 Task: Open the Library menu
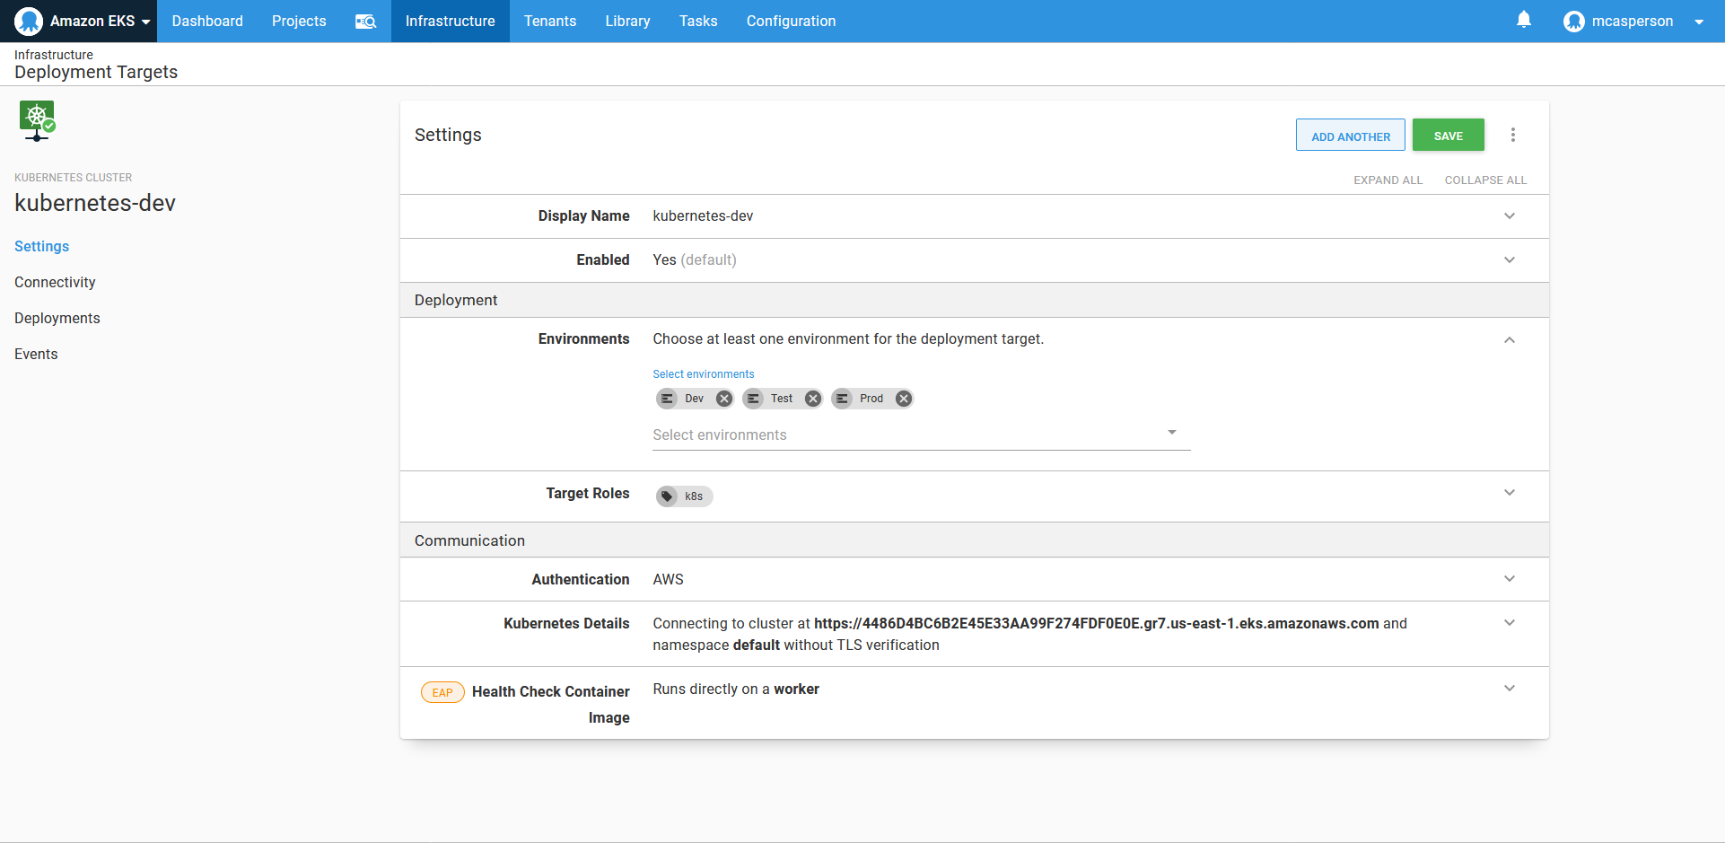click(x=627, y=21)
